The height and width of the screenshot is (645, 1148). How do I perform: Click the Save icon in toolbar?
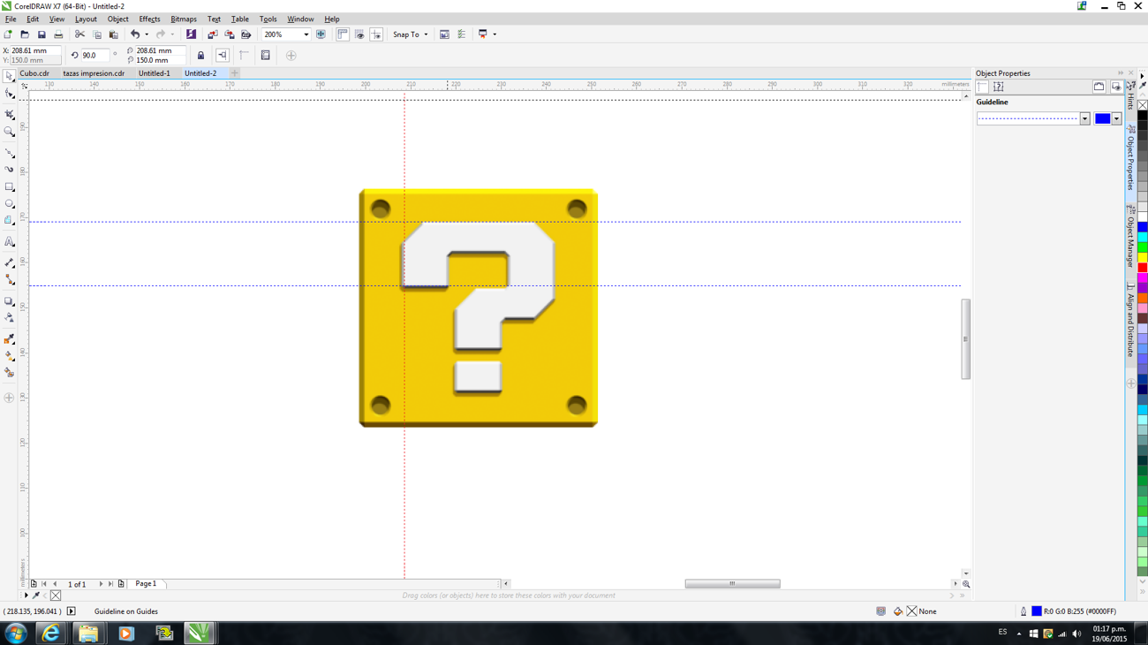[42, 34]
